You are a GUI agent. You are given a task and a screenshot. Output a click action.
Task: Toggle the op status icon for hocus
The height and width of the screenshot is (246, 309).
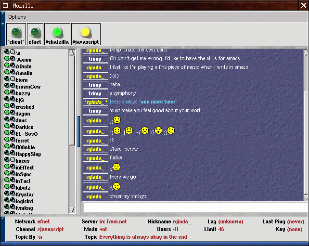[x=7, y=159]
